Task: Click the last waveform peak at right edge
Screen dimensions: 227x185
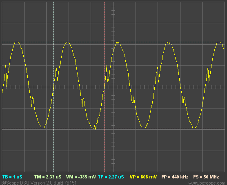Action: (219, 42)
